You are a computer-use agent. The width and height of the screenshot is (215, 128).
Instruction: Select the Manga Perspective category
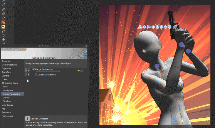coord(13,94)
